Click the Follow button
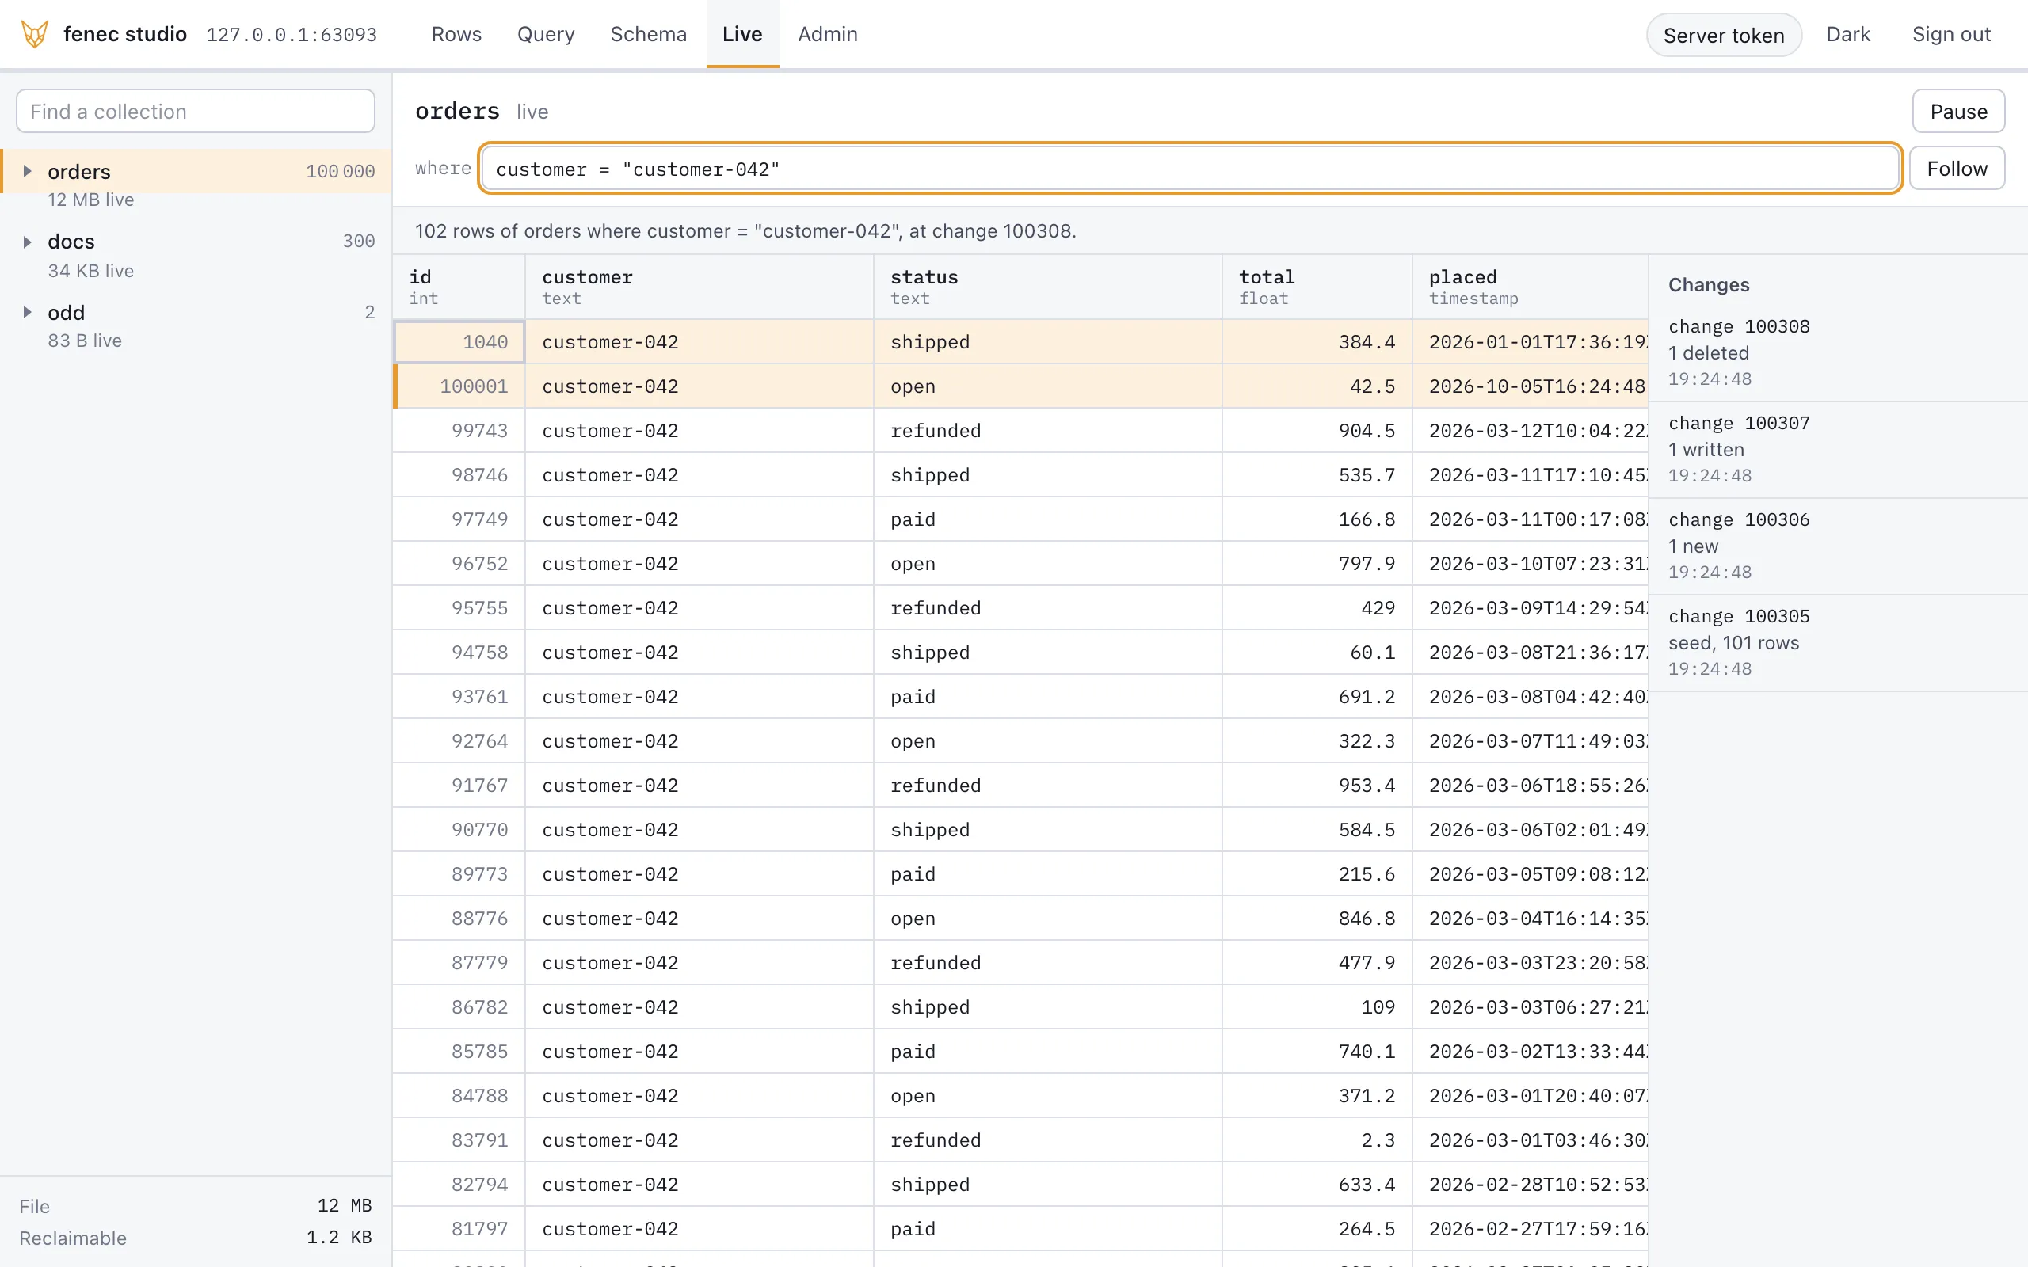Screen dimensions: 2028x1267 [x=1956, y=169]
